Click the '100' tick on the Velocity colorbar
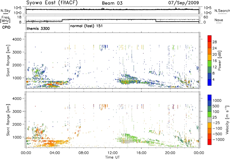230x159 pixels. [216, 112]
